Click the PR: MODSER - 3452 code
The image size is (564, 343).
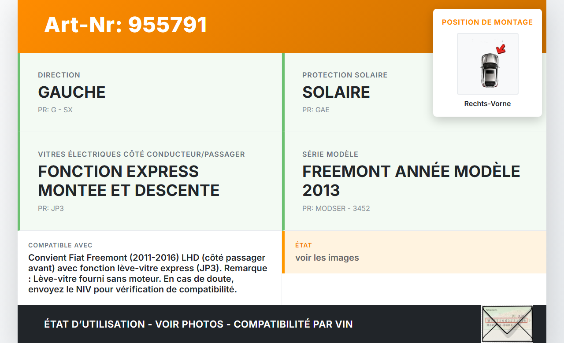[x=336, y=208]
